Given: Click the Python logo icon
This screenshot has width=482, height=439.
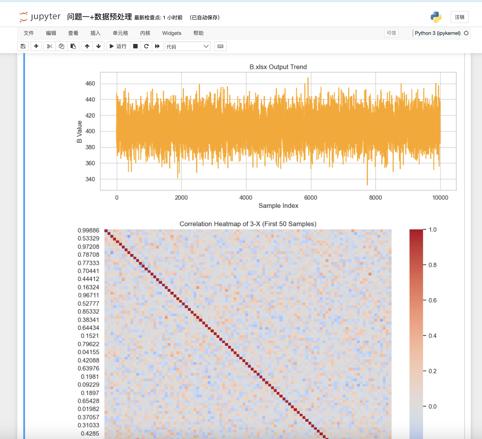Looking at the screenshot, I should 436,17.
